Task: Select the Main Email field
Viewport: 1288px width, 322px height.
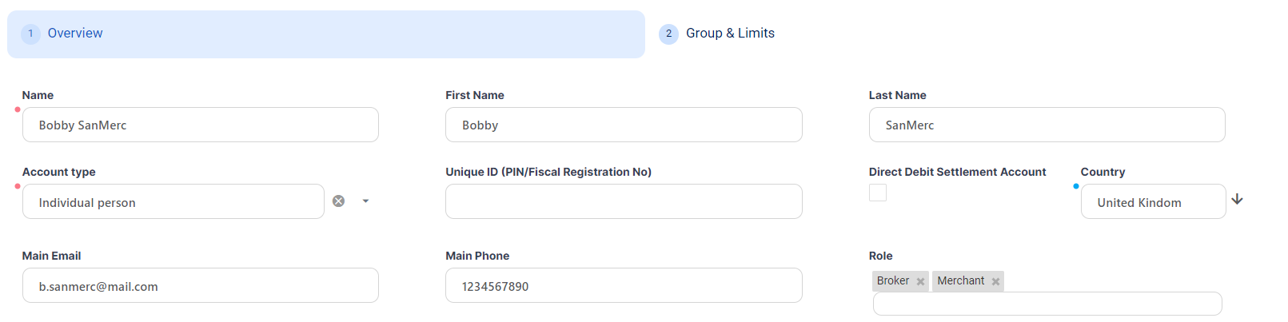Action: [200, 286]
